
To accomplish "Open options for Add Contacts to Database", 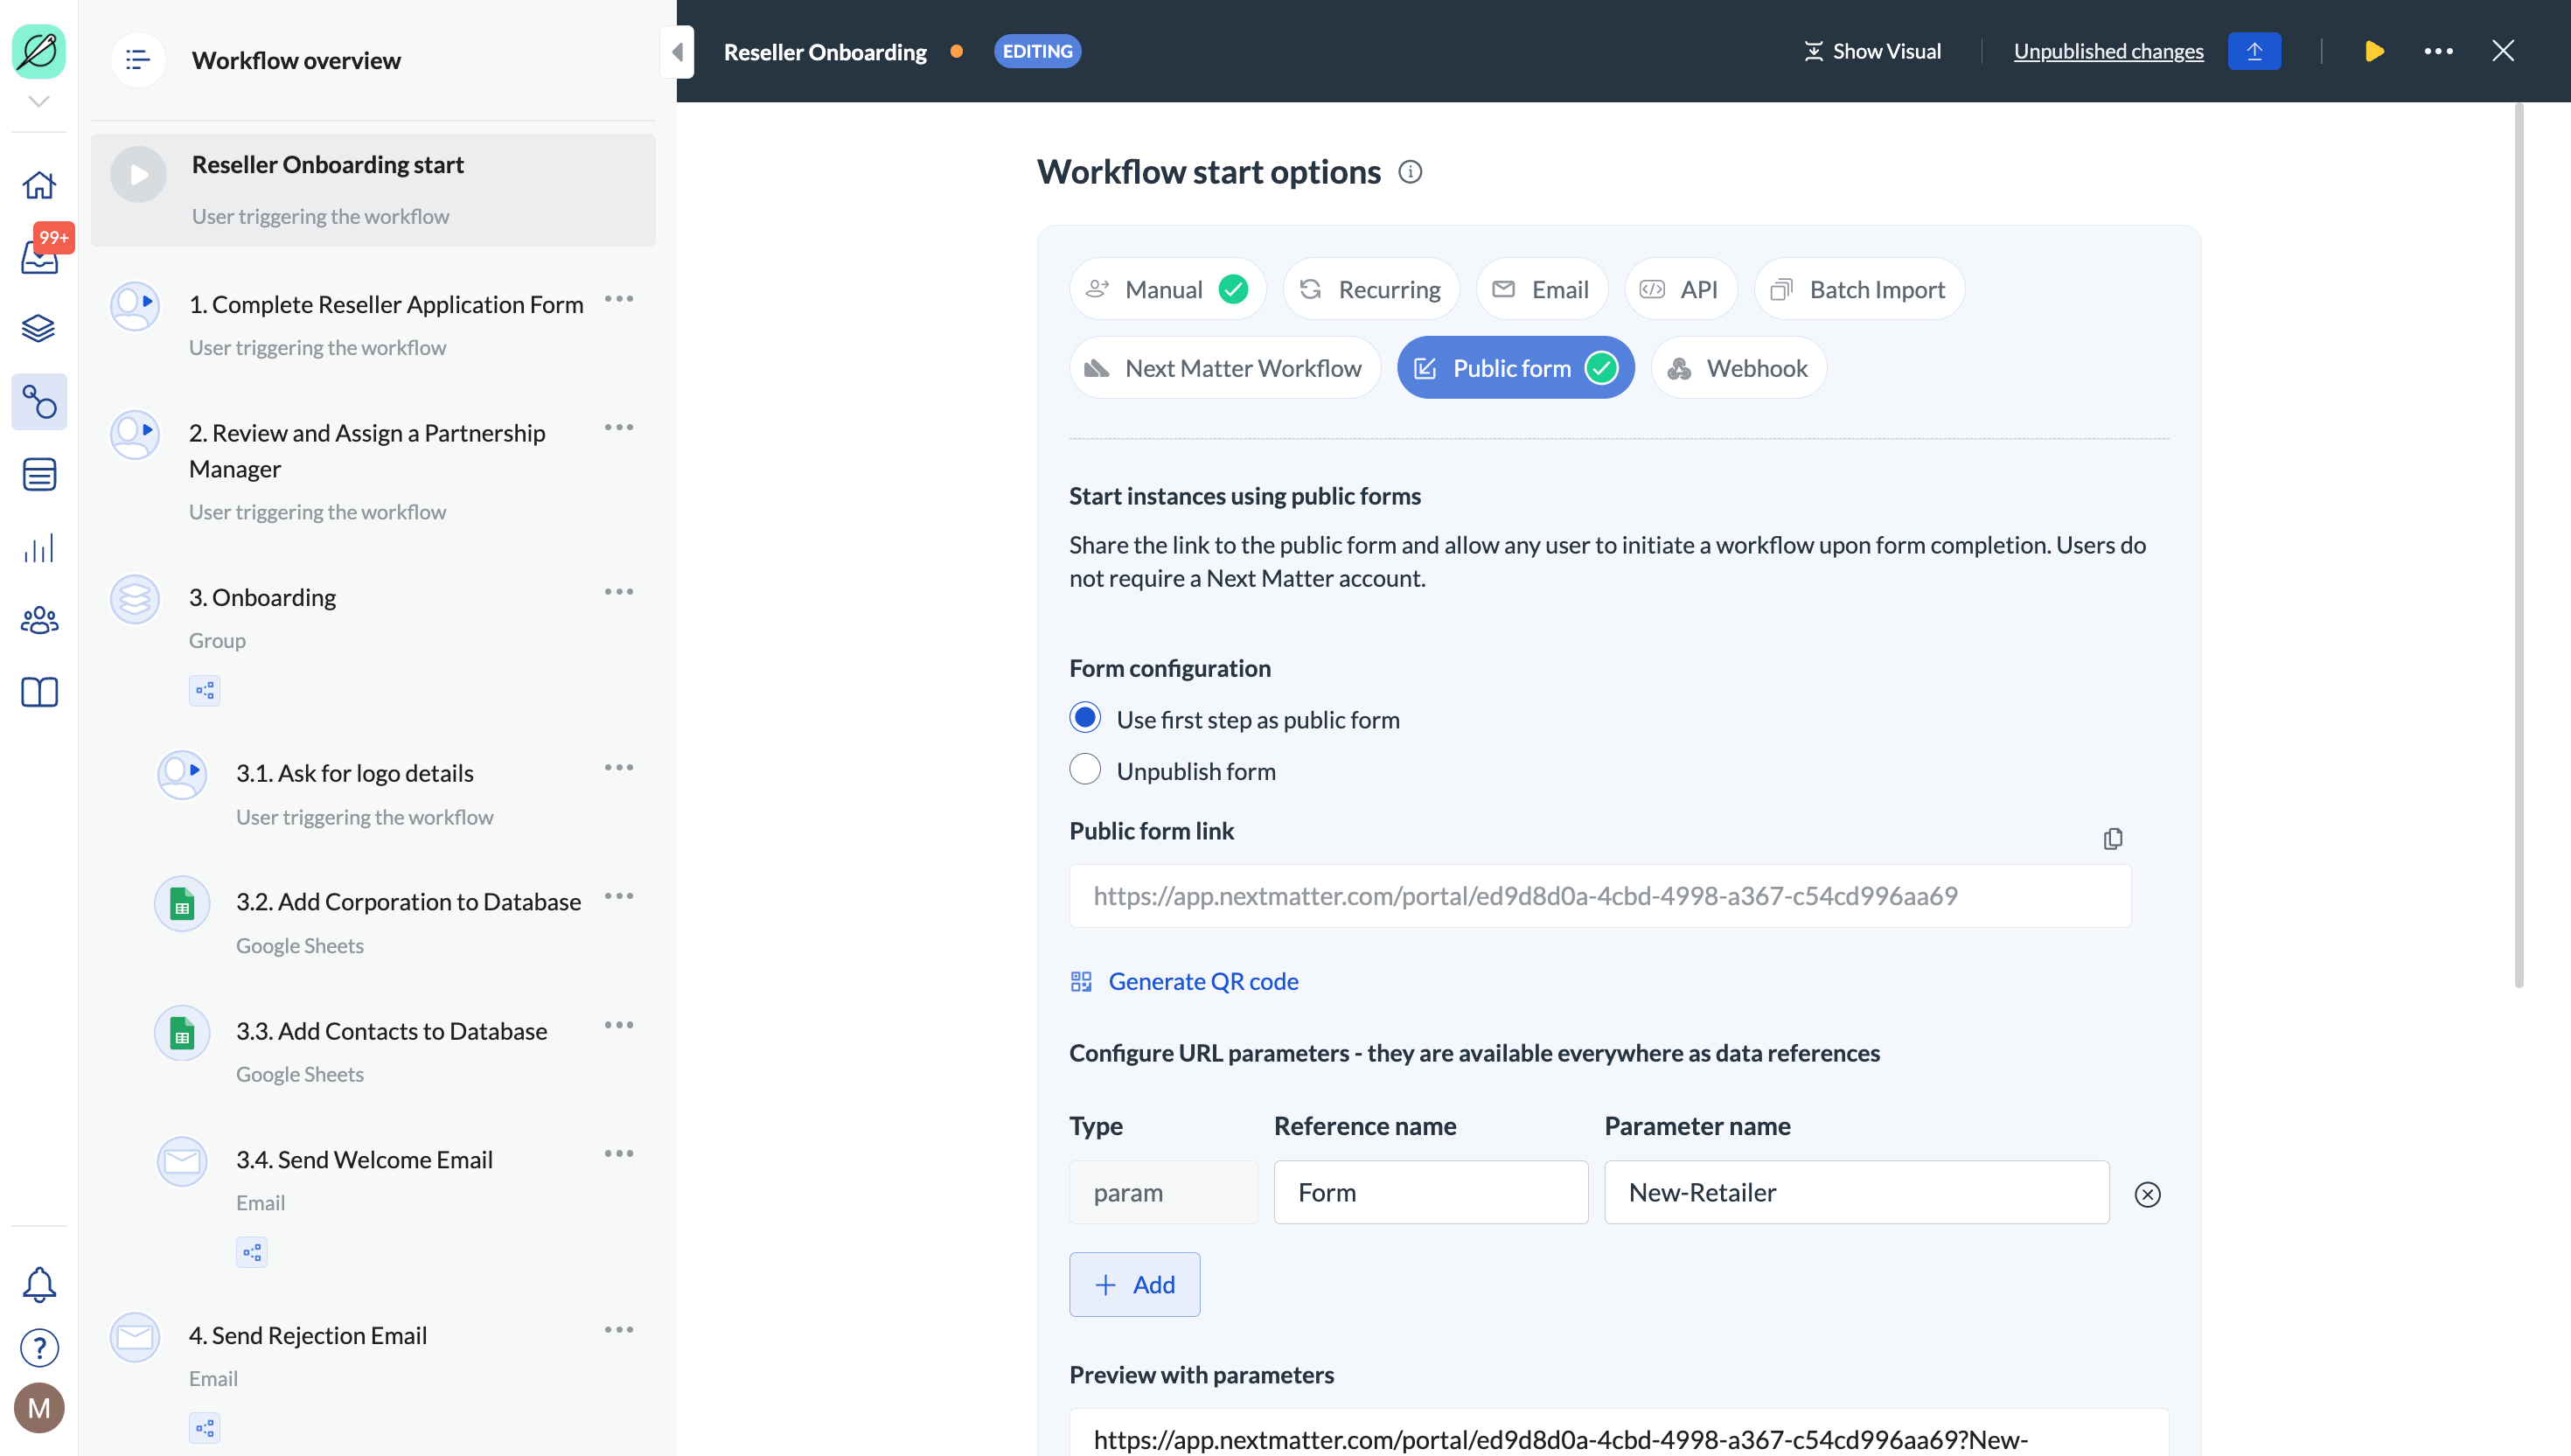I will point(618,1025).
